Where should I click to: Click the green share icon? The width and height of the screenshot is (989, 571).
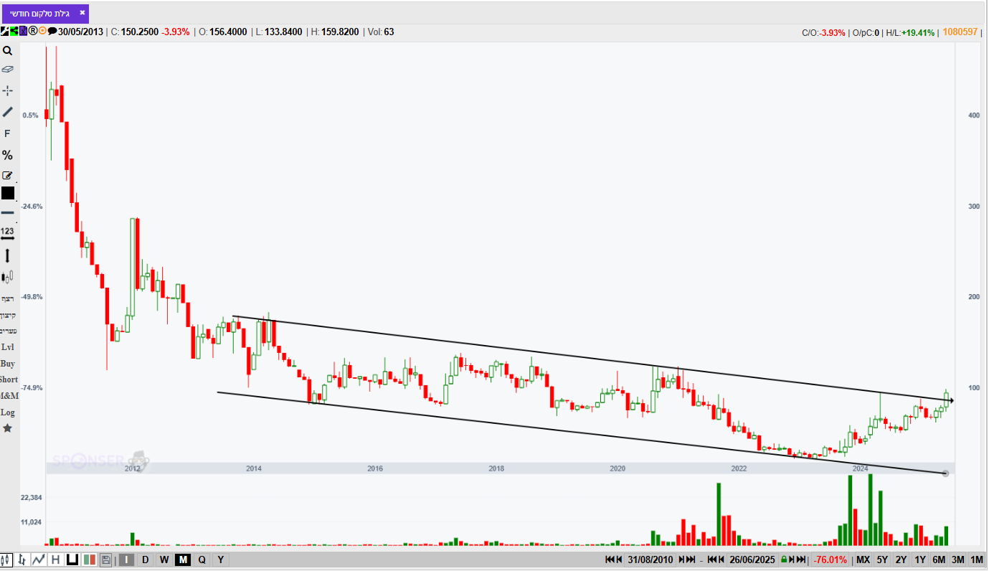[x=14, y=32]
